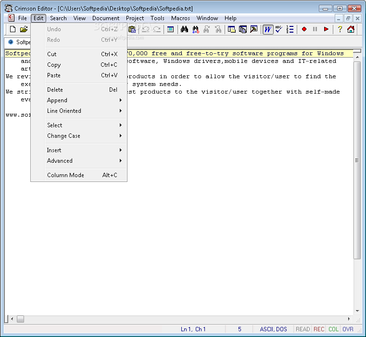Click the vertical scrollbar thumb
This screenshot has width=366, height=337.
point(357,160)
